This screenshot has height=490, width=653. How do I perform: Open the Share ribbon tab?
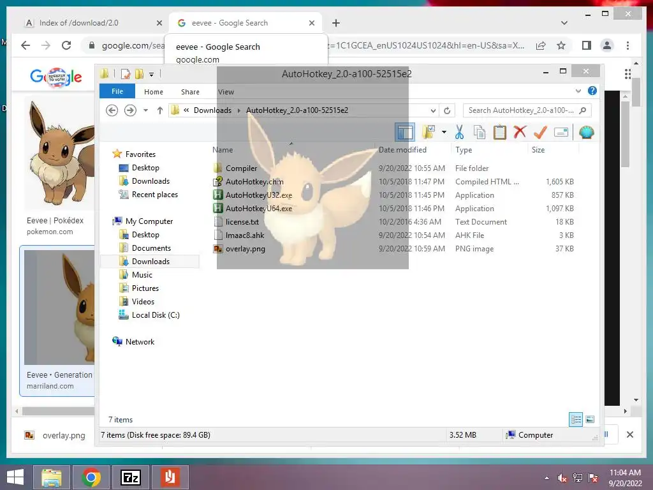coord(190,92)
